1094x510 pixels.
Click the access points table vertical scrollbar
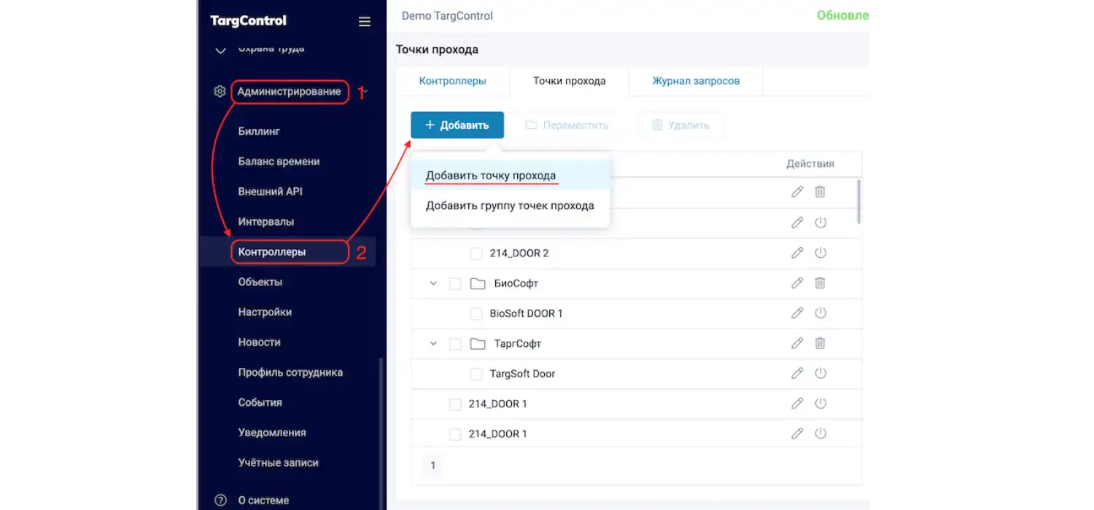(x=858, y=201)
